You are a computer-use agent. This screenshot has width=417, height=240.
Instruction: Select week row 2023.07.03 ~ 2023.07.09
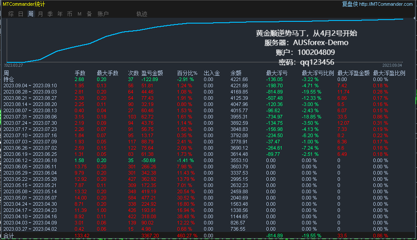click(x=30, y=142)
